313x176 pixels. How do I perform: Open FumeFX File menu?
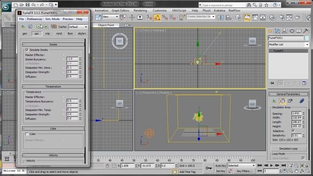point(22,19)
